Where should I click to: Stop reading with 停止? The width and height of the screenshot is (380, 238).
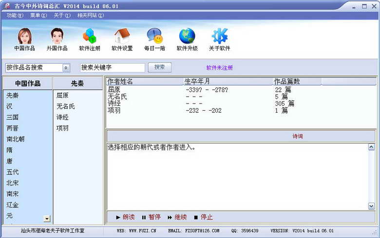203,217
